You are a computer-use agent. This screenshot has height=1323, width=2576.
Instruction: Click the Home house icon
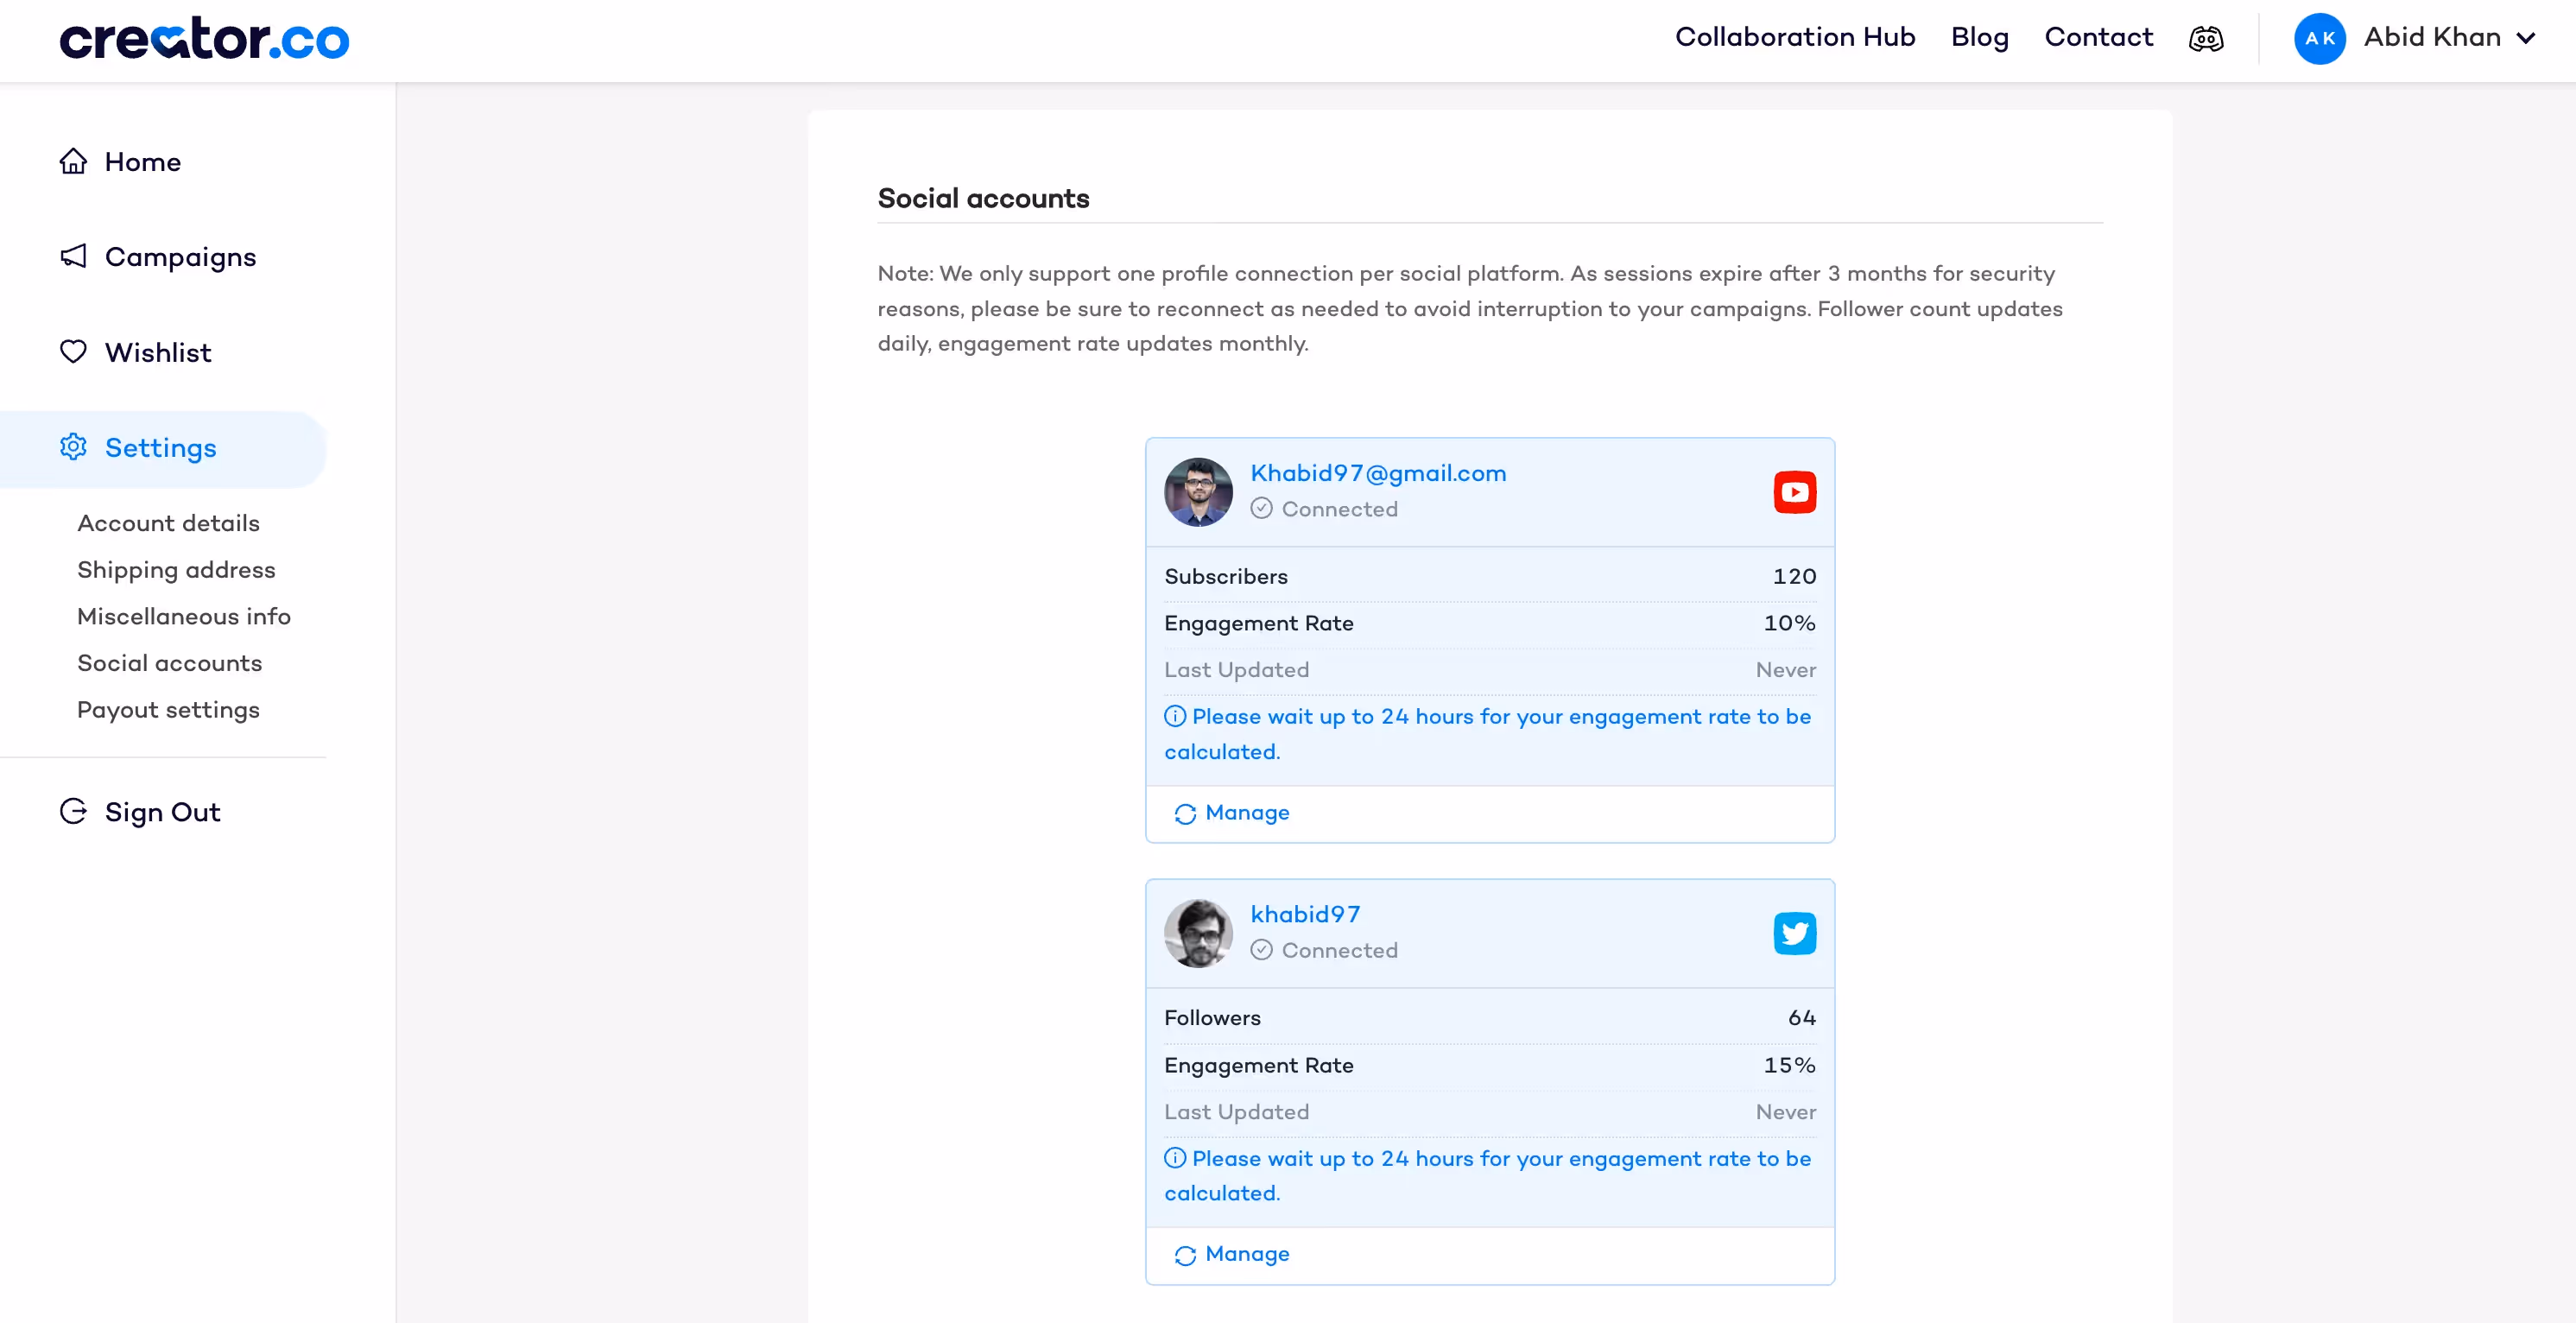pos(73,161)
